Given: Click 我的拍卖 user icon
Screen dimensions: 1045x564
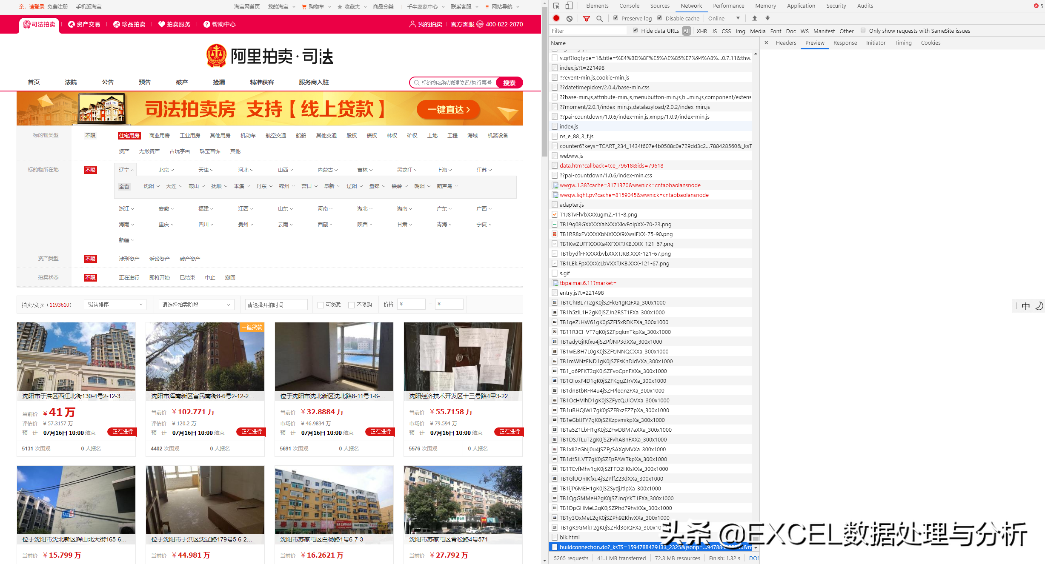Looking at the screenshot, I should pyautogui.click(x=412, y=24).
